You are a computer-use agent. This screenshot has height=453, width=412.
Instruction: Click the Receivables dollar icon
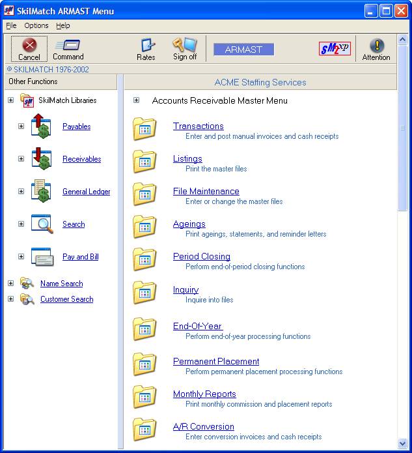point(41,158)
